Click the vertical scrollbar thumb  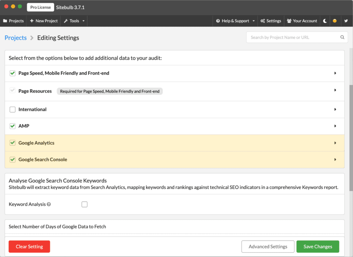351,138
